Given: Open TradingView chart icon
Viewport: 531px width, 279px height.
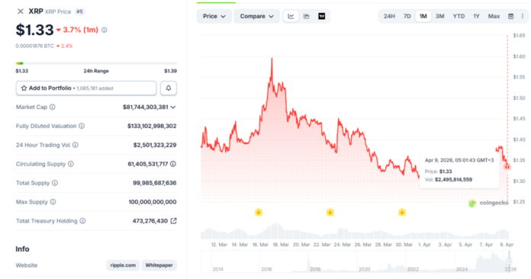Looking at the screenshot, I should click(322, 16).
